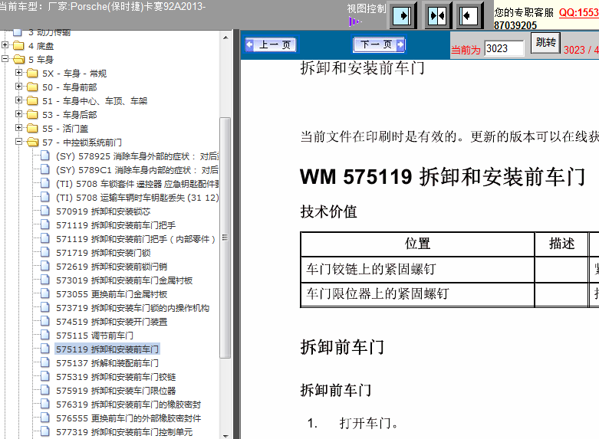
Task: Collapse the 5 车身 folder
Action: point(5,59)
